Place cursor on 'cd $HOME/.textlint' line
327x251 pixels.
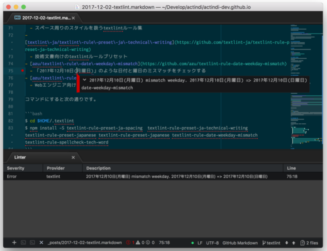coord(50,121)
